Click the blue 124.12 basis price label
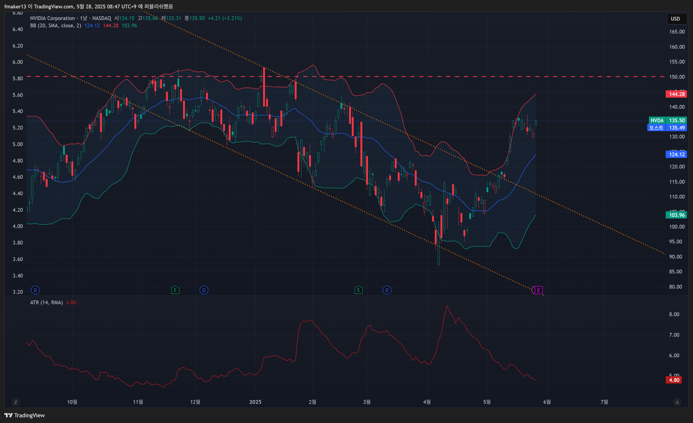 click(677, 154)
